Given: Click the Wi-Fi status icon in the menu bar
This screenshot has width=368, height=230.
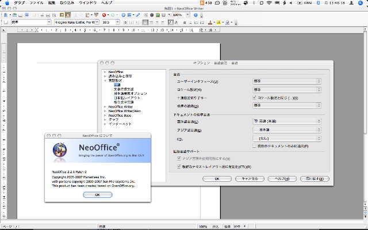Looking at the screenshot, I should [269, 3].
